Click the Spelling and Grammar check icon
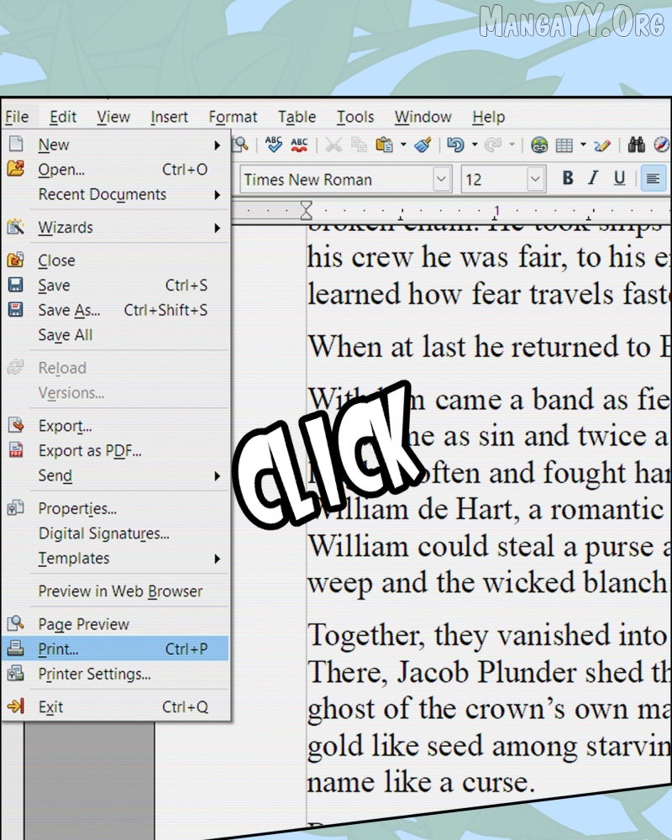The image size is (672, 840). click(274, 144)
